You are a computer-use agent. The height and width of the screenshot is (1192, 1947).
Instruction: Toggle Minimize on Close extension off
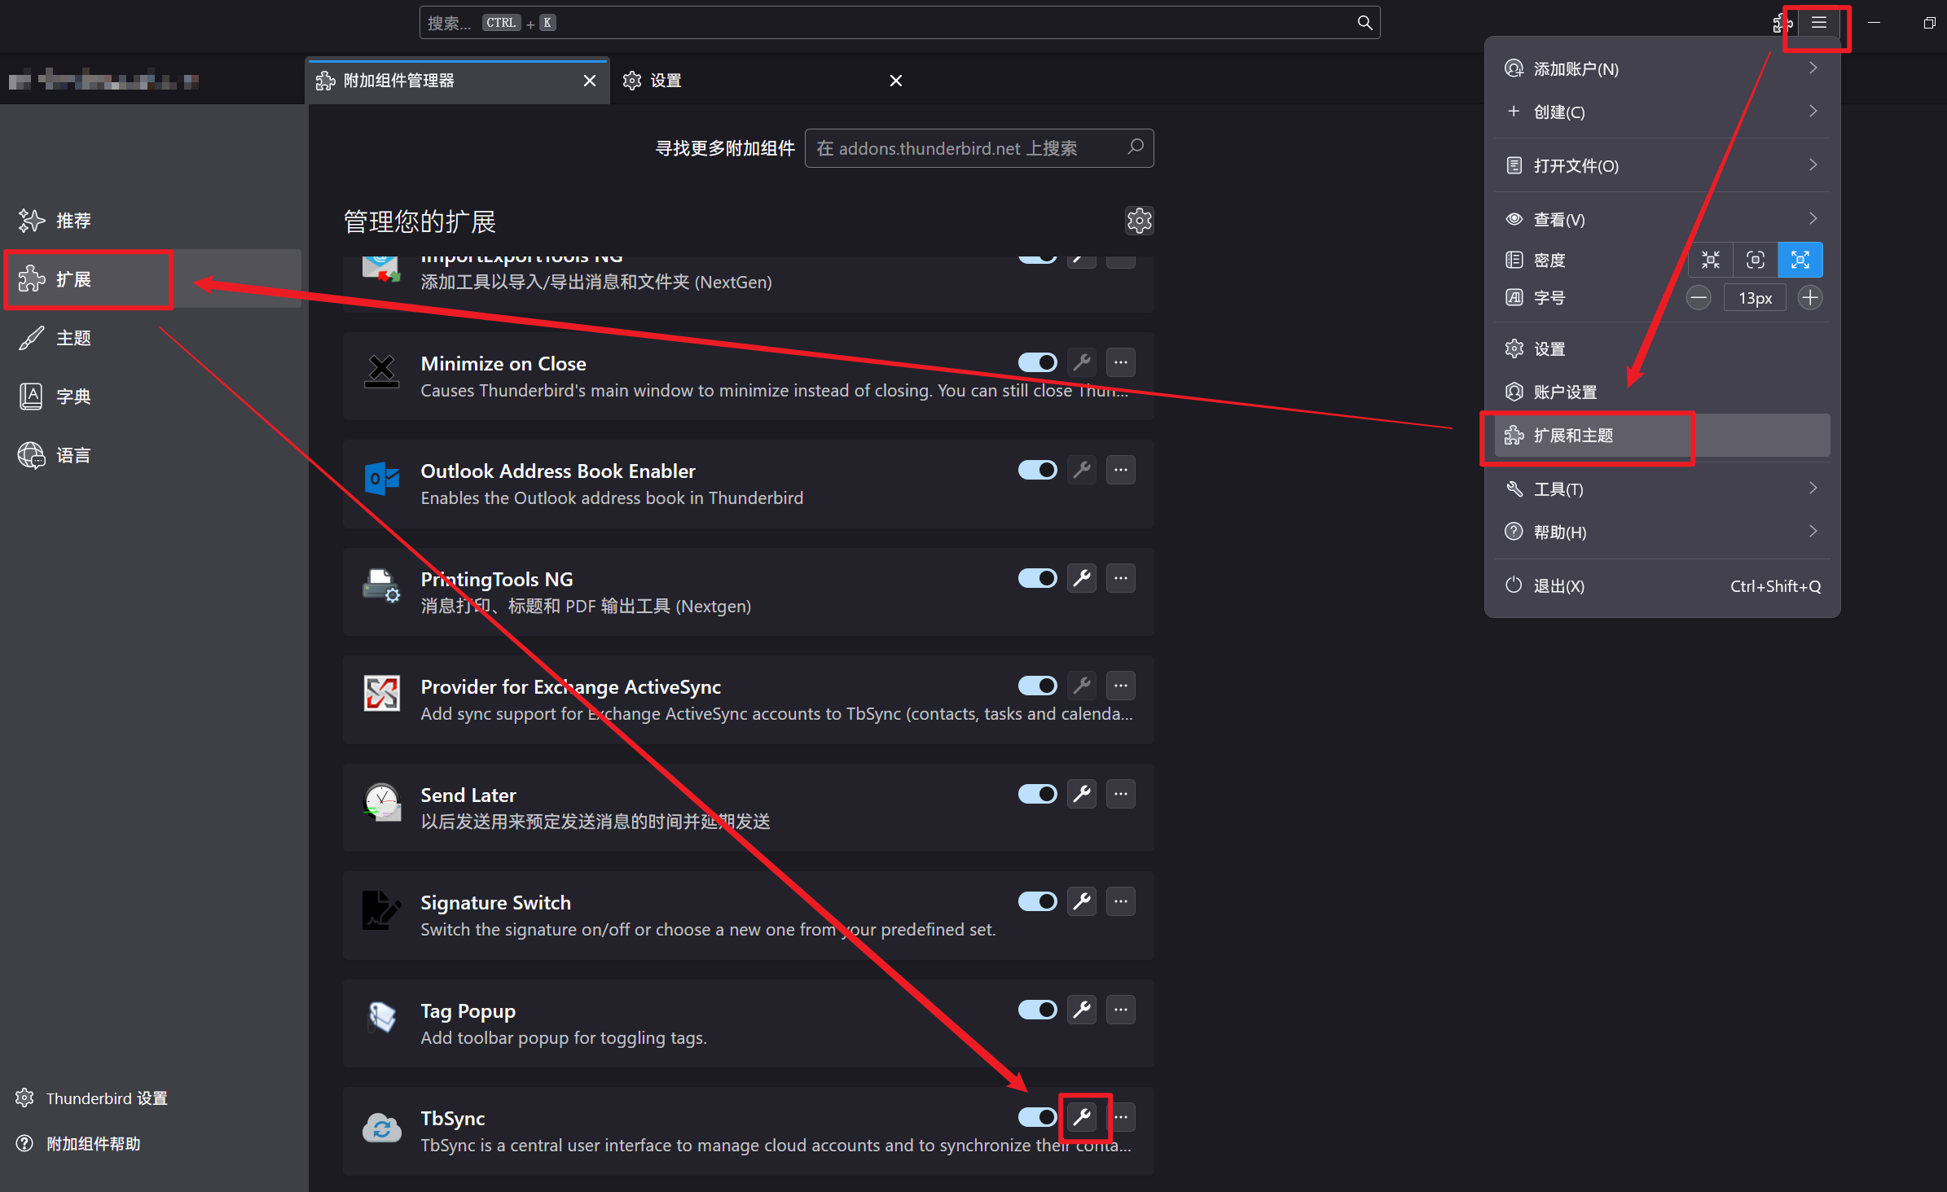[1037, 362]
